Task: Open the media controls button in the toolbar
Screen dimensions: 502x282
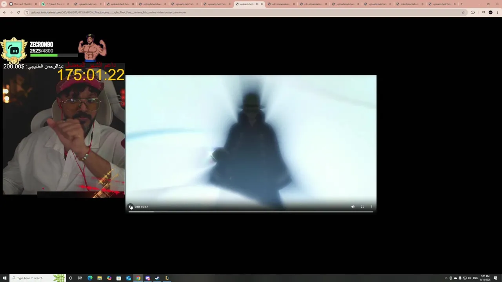Action: [x=483, y=12]
